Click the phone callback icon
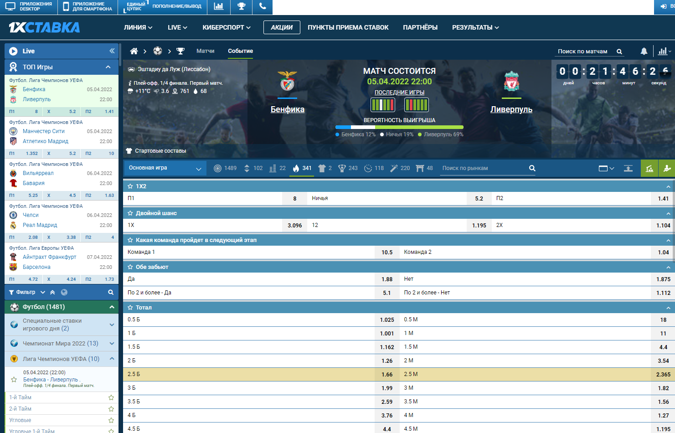Viewport: 675px width, 433px height. [263, 6]
